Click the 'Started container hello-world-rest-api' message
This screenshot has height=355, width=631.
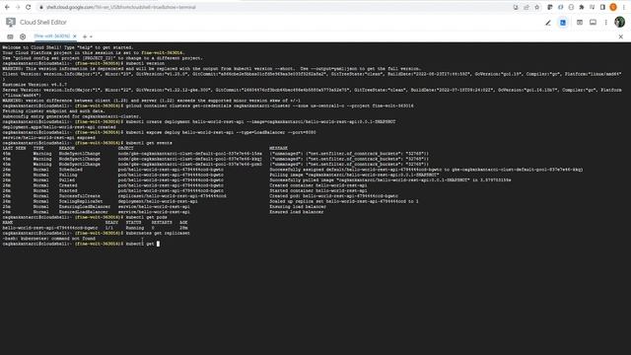[317, 190]
